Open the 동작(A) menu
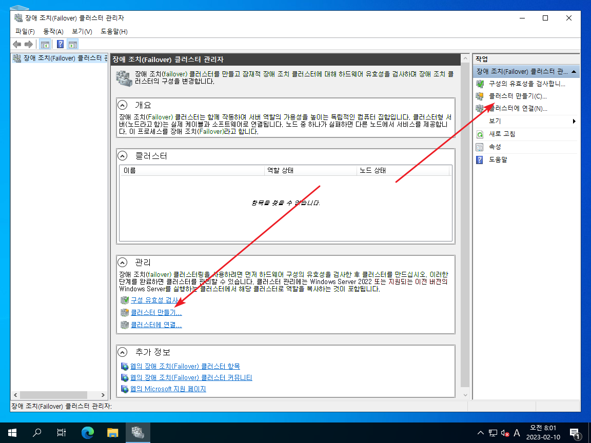The width and height of the screenshot is (591, 443). click(x=53, y=32)
